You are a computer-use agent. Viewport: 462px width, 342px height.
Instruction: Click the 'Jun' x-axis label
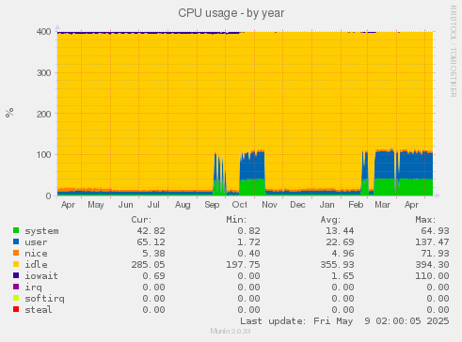coord(125,205)
